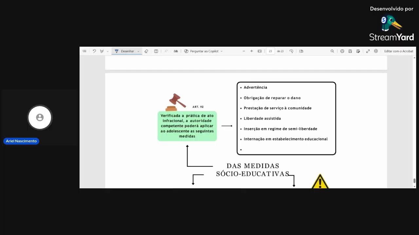The height and width of the screenshot is (235, 419).
Task: Select the highlighter tool
Action: (102, 51)
